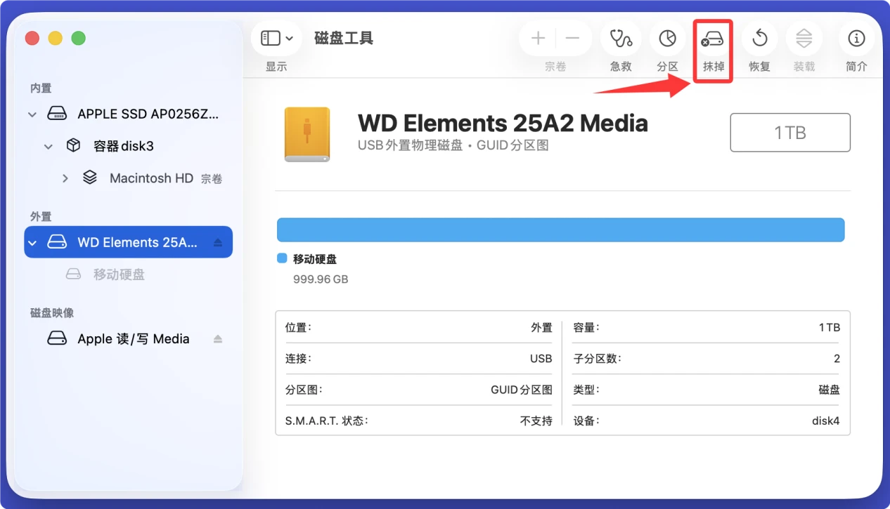Click the 分区图 GUID分区图 value cell

522,390
